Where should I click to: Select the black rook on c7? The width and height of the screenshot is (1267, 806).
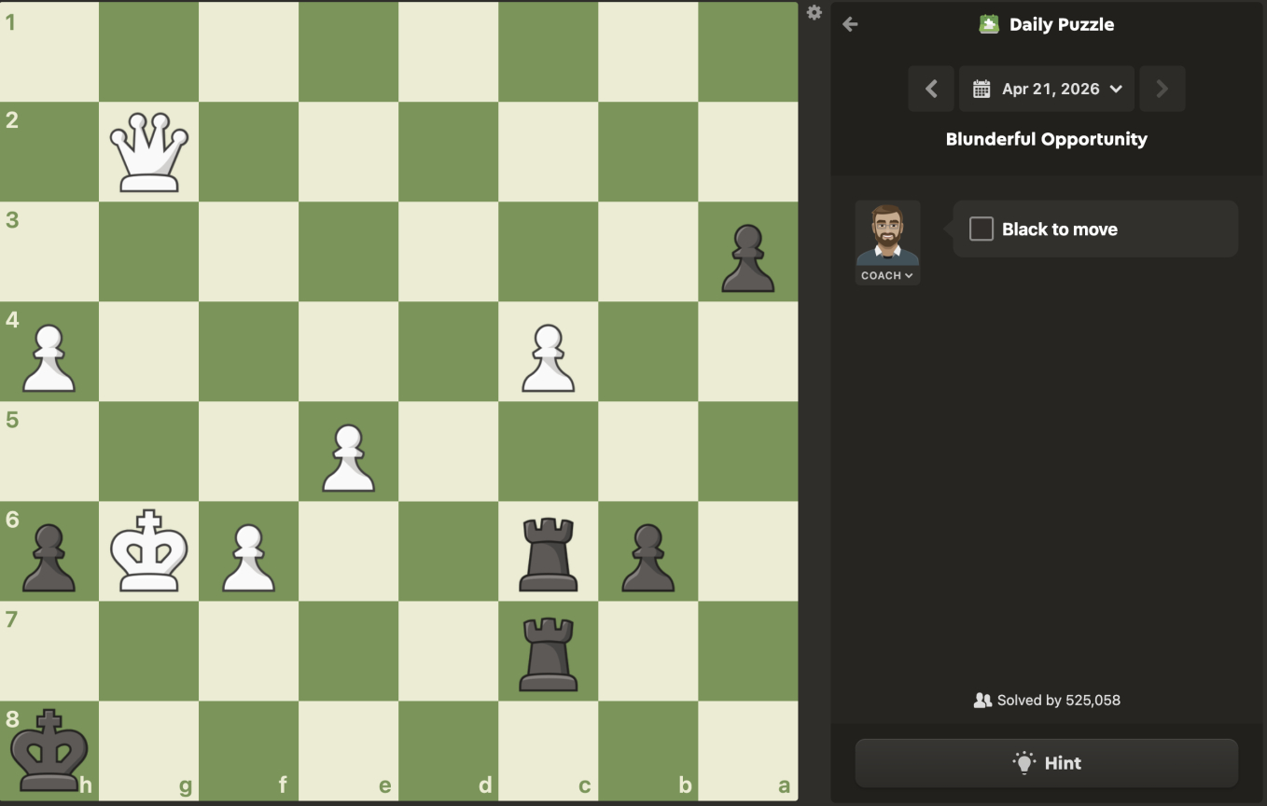click(x=549, y=655)
